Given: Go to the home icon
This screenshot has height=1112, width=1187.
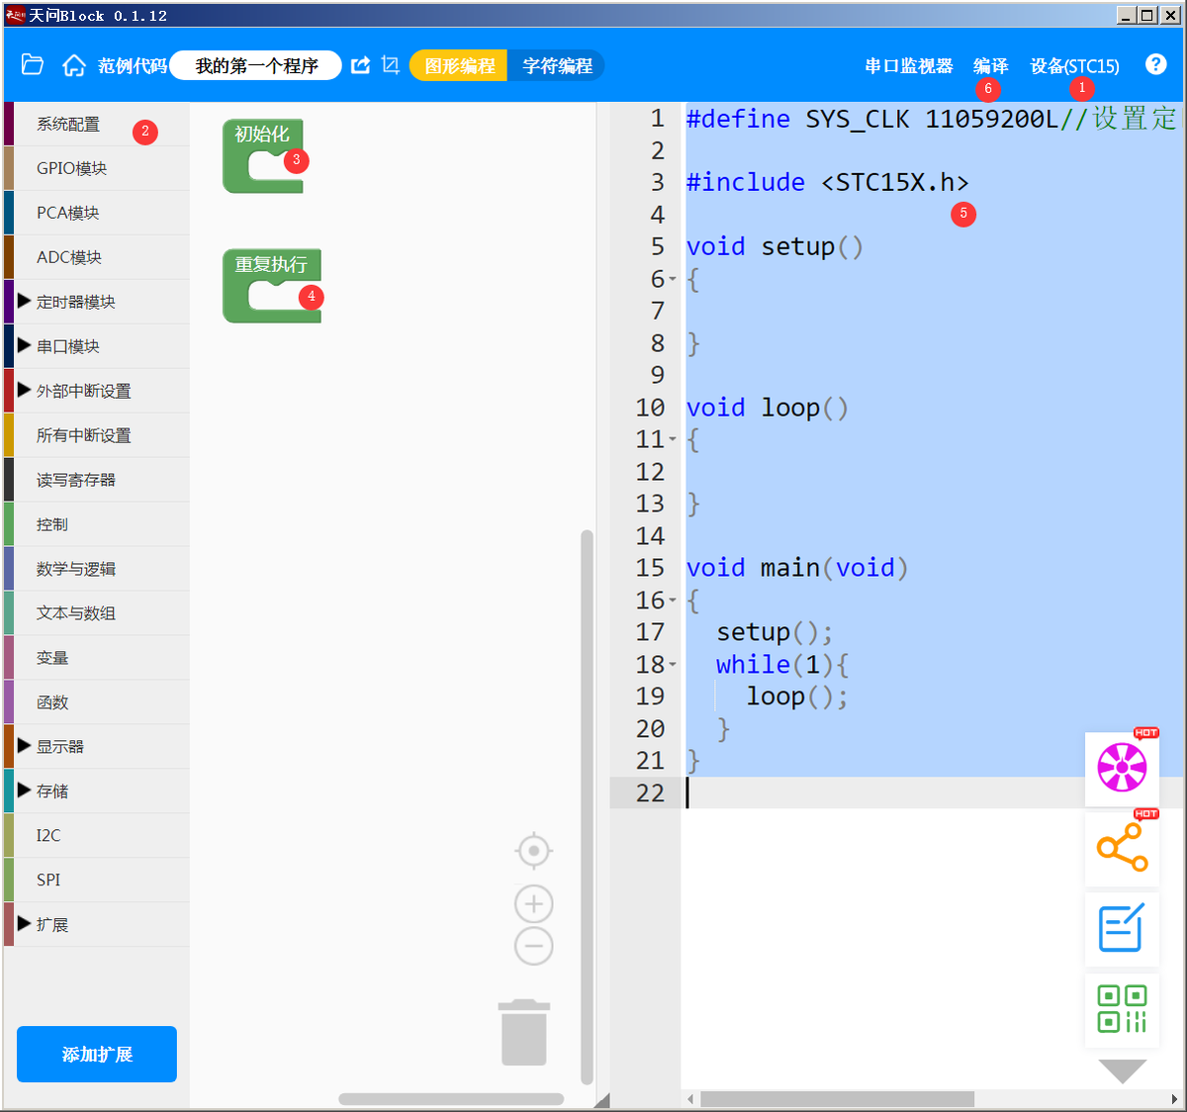Looking at the screenshot, I should pos(74,65).
